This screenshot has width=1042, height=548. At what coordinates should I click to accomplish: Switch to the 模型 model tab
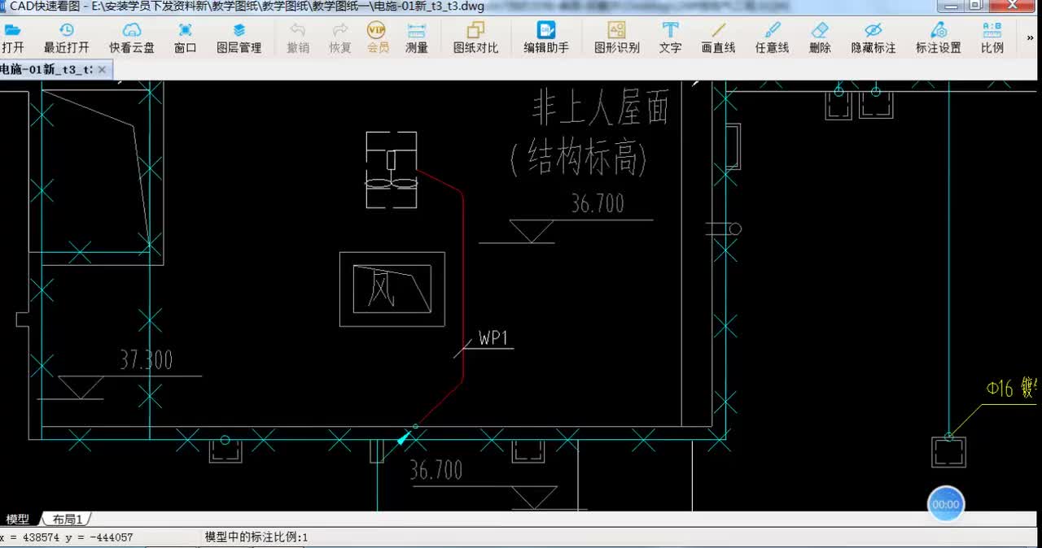pos(18,519)
